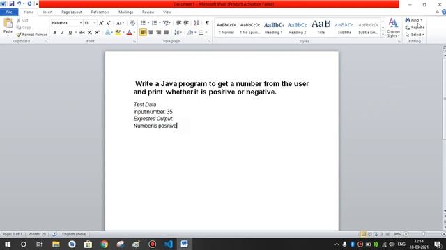Click the Text Effects icon

(108, 33)
